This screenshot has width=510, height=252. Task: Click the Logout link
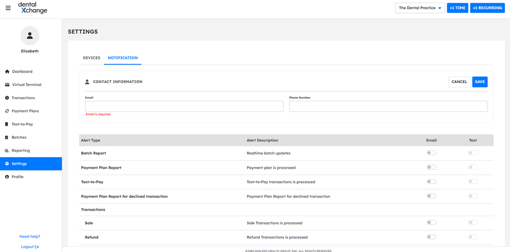coord(29,247)
